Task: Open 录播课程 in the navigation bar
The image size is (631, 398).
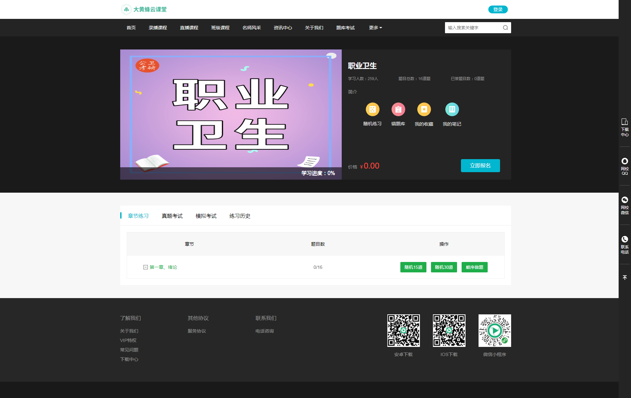Action: [158, 28]
